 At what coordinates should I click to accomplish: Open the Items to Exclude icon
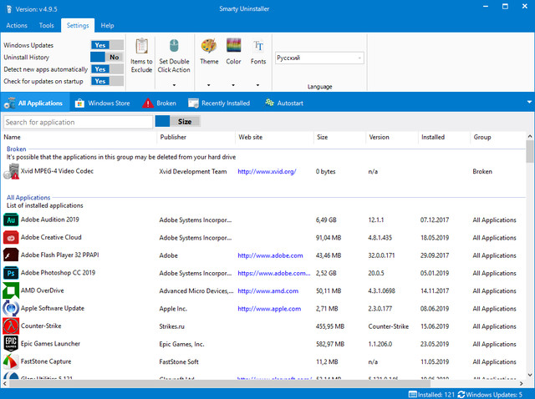click(141, 46)
